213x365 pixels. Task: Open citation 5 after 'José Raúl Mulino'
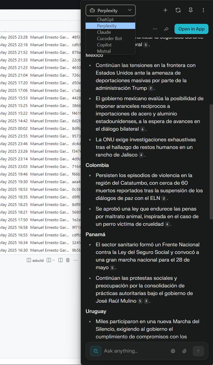point(140,301)
